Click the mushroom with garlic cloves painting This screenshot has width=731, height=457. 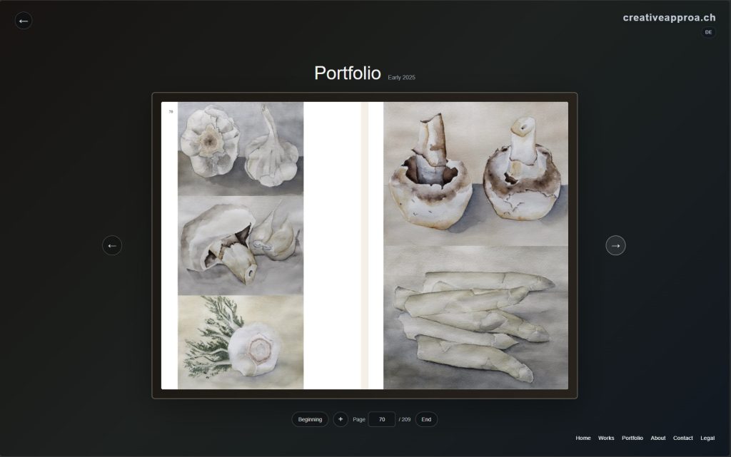click(x=241, y=246)
